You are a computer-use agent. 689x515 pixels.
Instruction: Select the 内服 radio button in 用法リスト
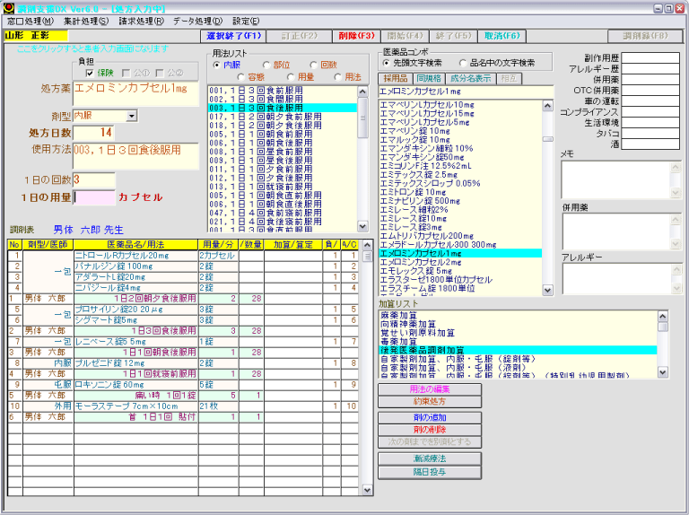pos(216,65)
